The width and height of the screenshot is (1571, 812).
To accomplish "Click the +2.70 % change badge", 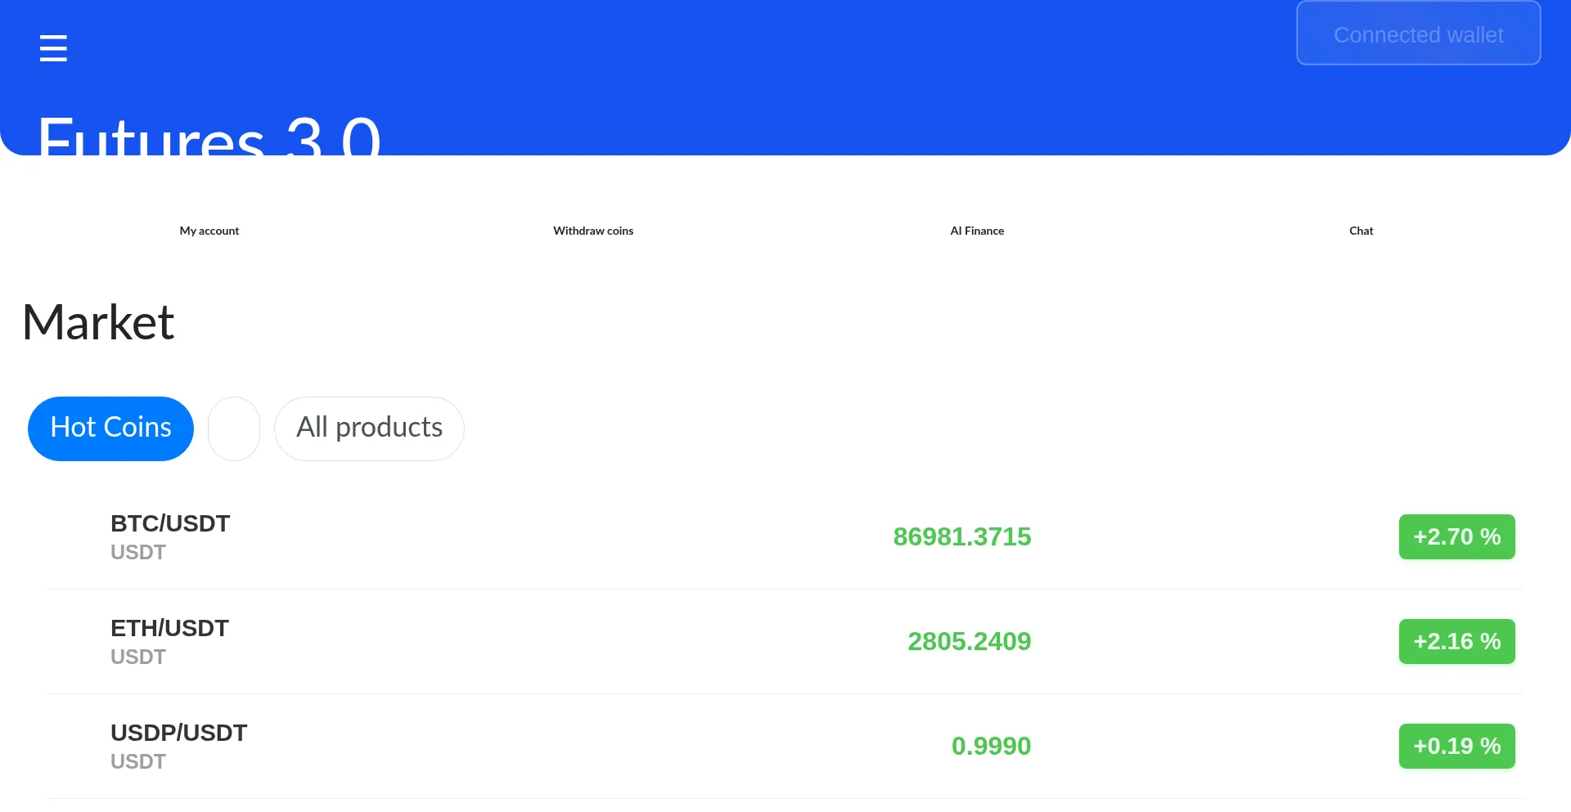I will click(x=1456, y=537).
